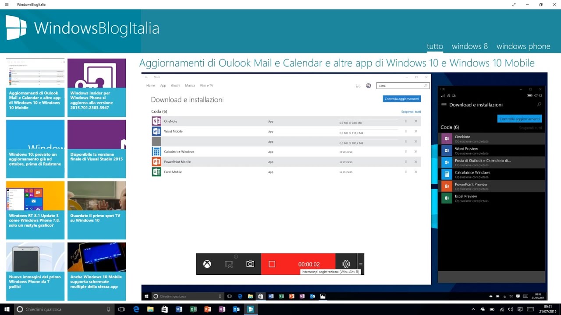Open the Wi-Fi network tray icon
Image resolution: width=561 pixels, height=315 pixels.
501,309
